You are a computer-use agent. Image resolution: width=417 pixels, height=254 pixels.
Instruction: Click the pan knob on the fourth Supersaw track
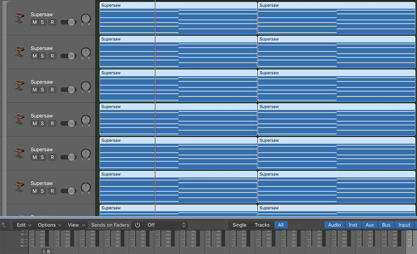[x=86, y=120]
